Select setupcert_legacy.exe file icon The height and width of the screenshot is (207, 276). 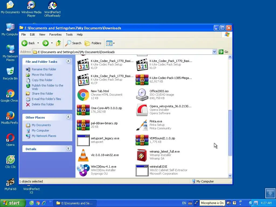pos(83,140)
